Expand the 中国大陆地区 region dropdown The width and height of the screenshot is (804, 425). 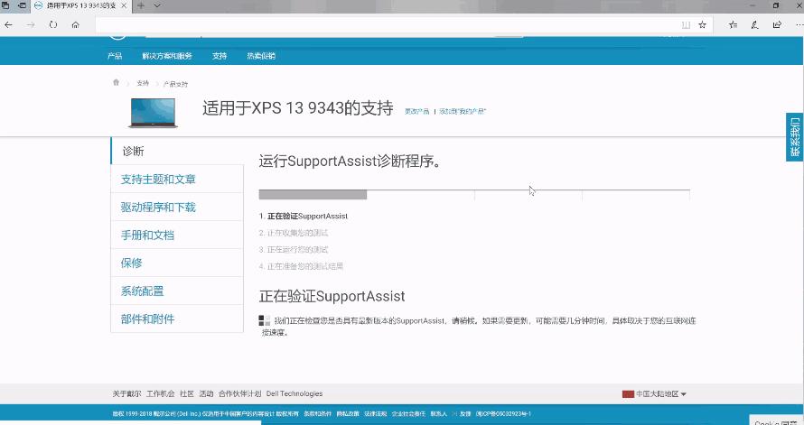click(660, 393)
